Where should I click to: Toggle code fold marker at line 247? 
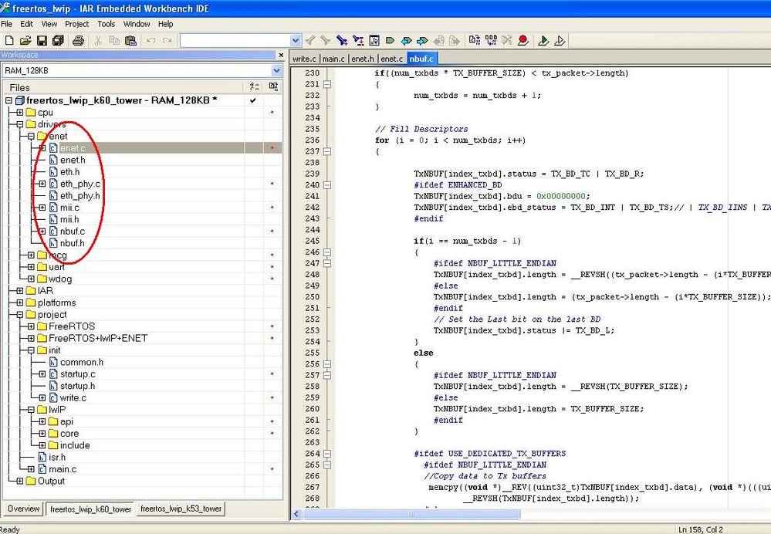tap(327, 263)
